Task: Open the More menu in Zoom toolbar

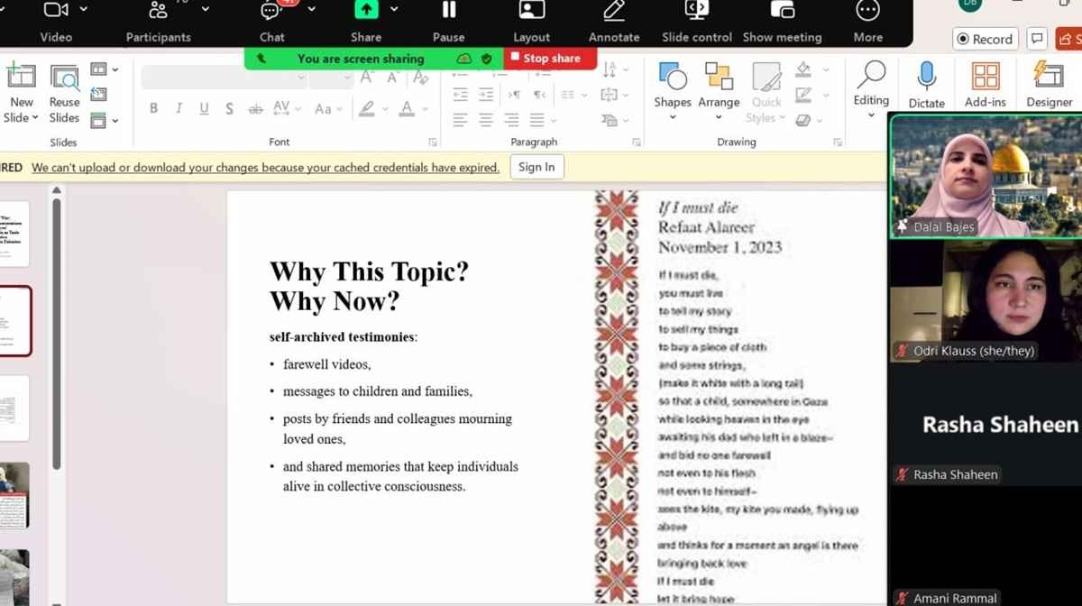Action: [x=867, y=13]
